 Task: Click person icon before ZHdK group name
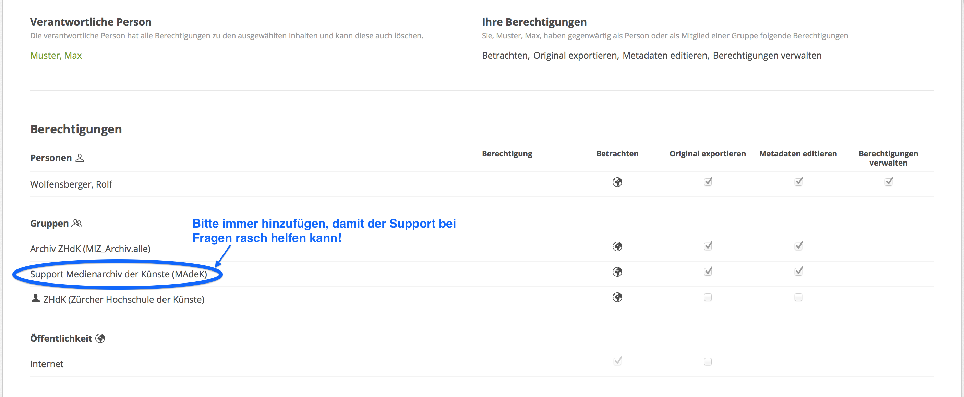tap(36, 298)
